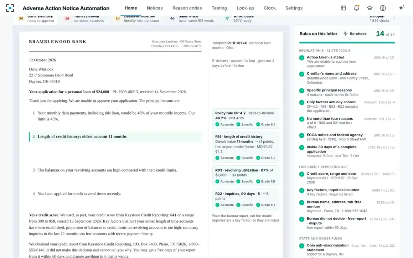Click the green check beside Bureau did not decide
The width and height of the screenshot is (413, 258).
[302, 219]
